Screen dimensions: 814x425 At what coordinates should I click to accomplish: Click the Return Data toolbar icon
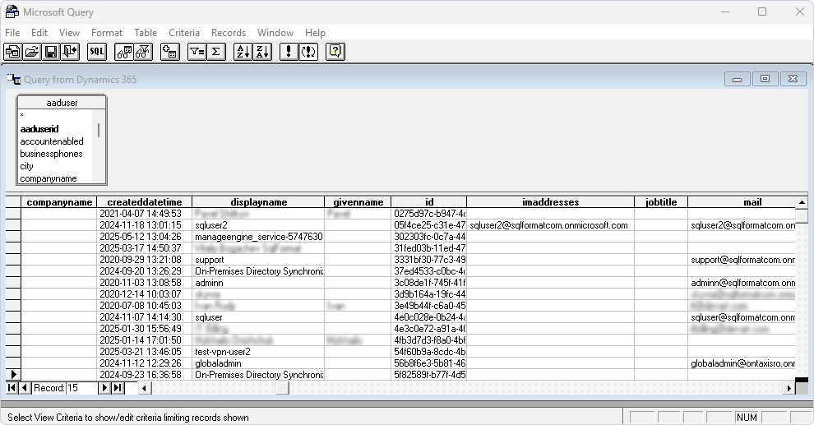pos(70,51)
